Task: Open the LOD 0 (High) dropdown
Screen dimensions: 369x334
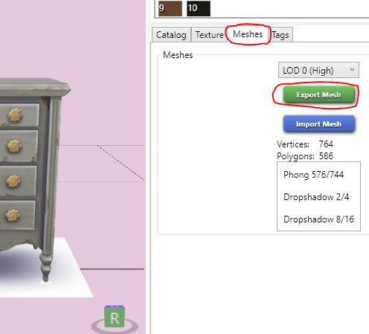Action: (318, 70)
